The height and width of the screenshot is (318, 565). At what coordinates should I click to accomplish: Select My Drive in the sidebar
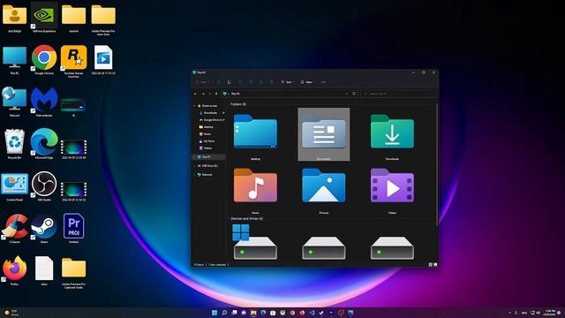point(208,141)
